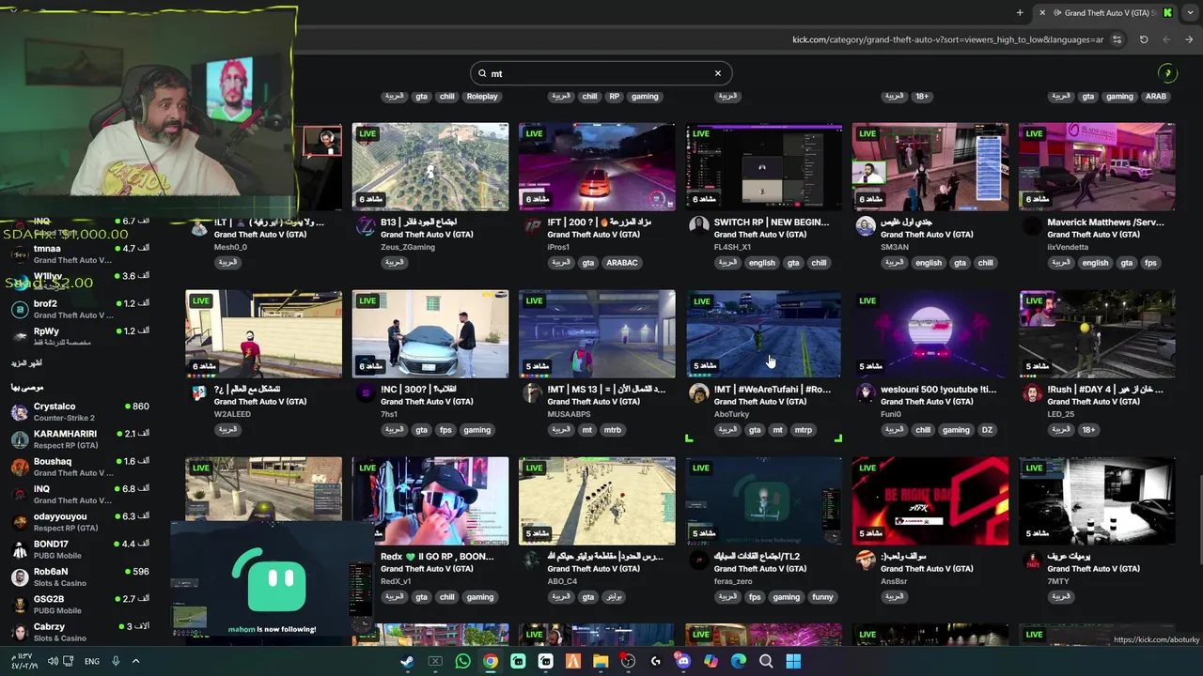Click ARABAC tag under iPros1
The image size is (1203, 676).
621,263
